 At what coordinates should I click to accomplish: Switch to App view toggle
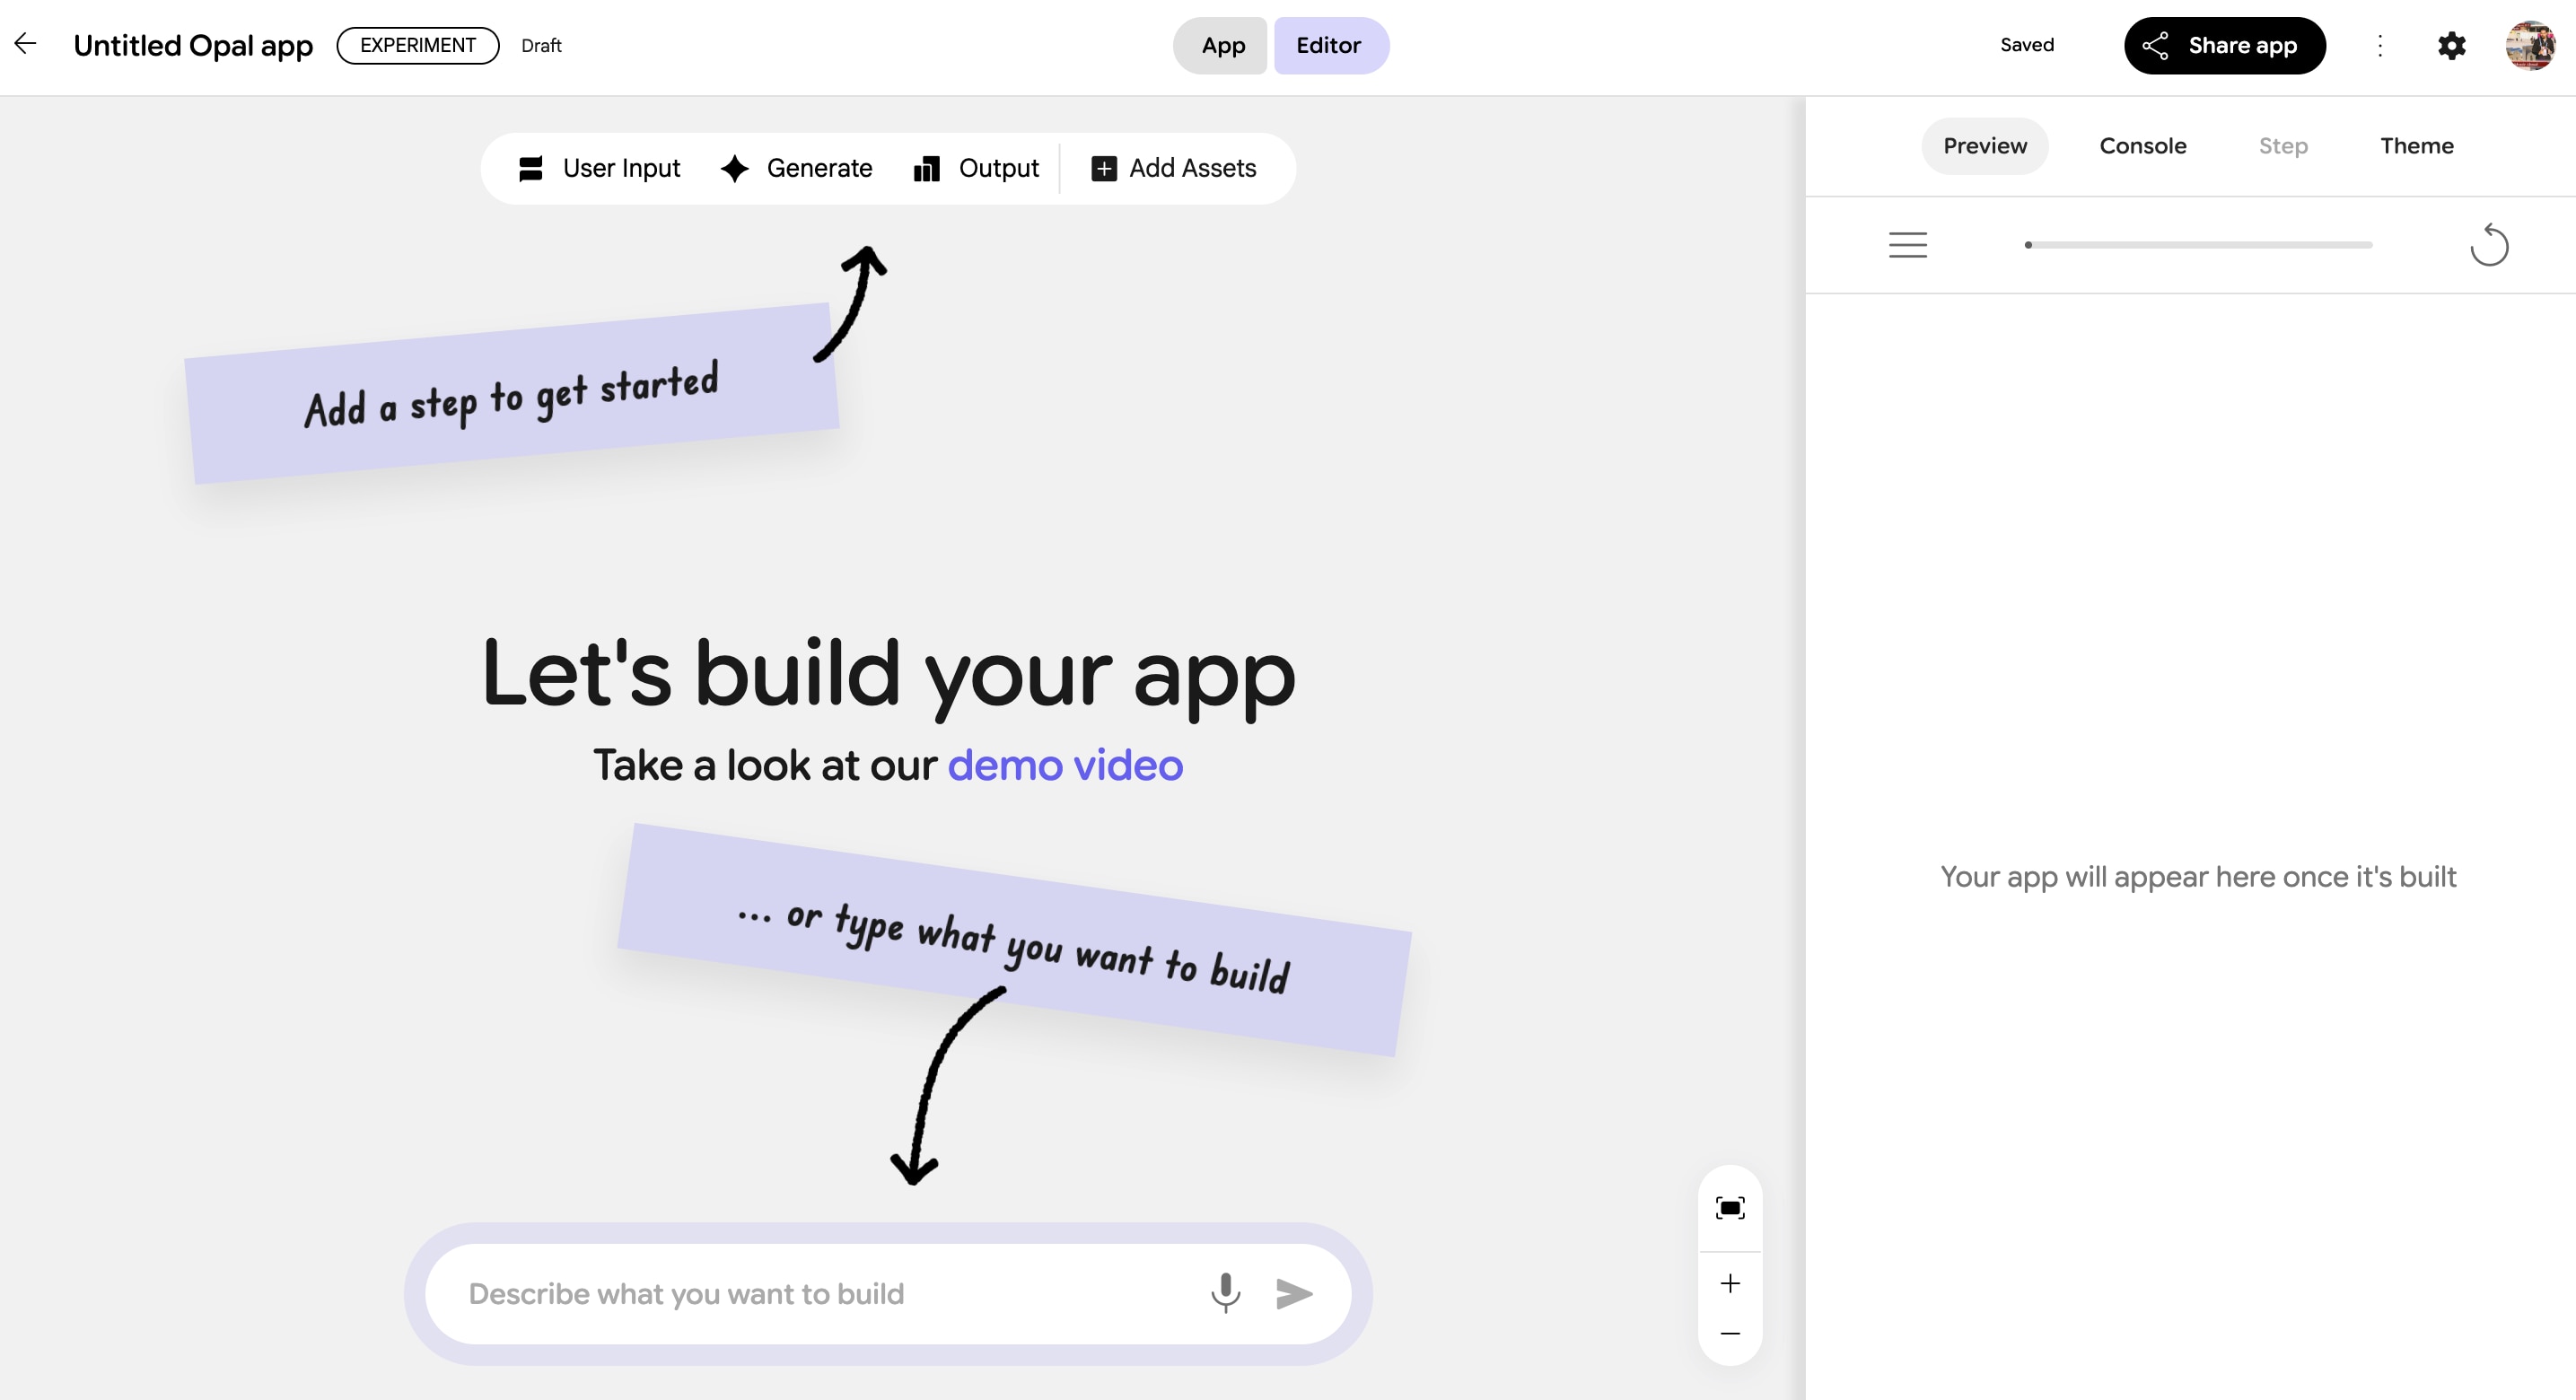point(1222,45)
